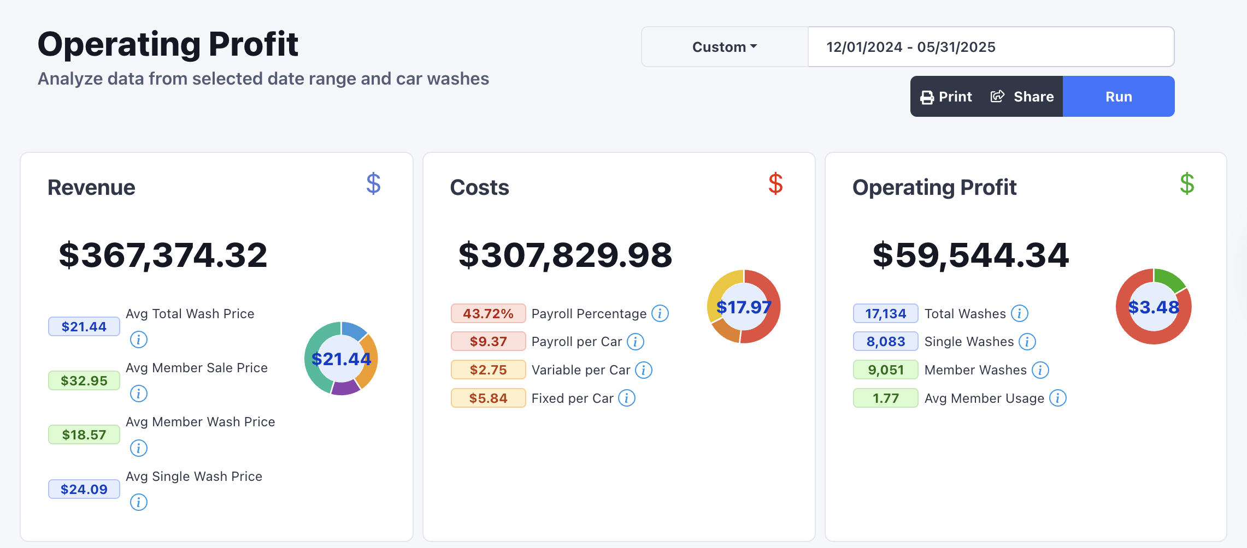Click the Payroll Percentage label
The image size is (1247, 548).
589,314
